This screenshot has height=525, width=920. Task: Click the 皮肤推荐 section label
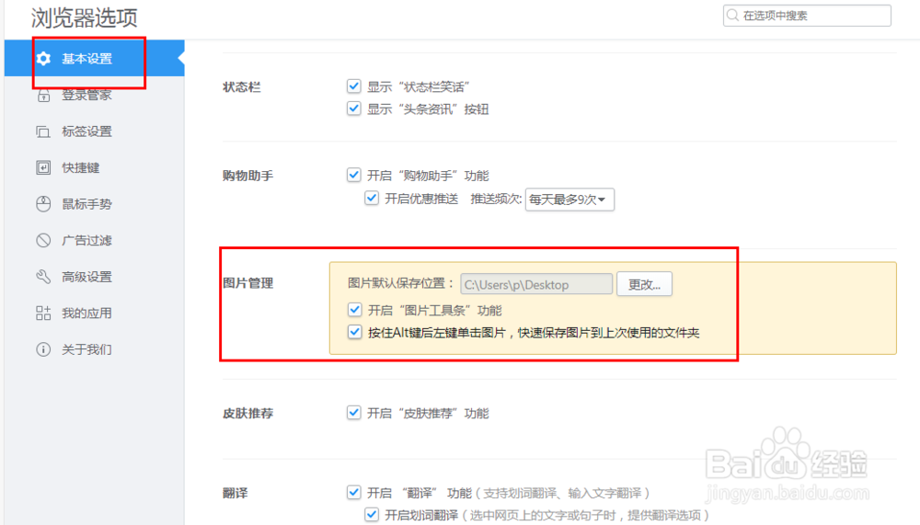[248, 414]
